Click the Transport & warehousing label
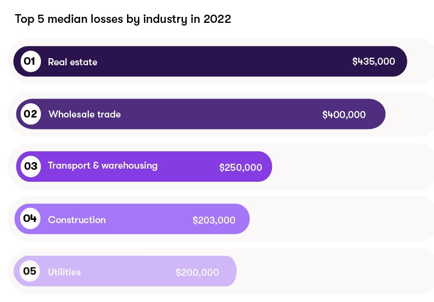 click(103, 165)
